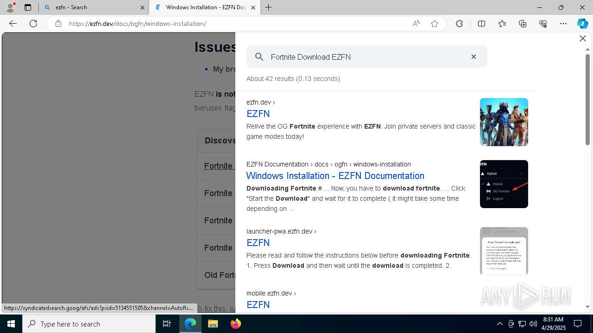
Task: Open the notification center icon
Action: click(x=578, y=324)
